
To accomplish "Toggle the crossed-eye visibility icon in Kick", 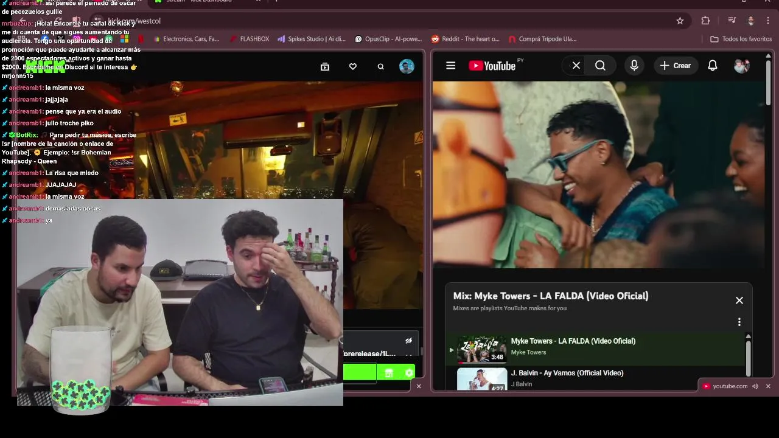I will 408,341.
